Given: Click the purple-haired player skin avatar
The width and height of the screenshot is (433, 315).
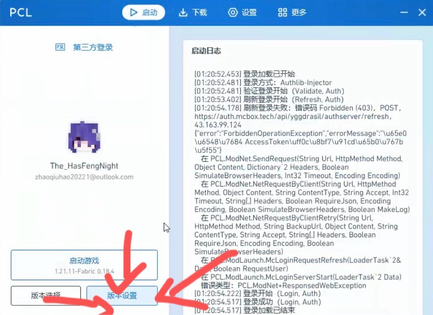Looking at the screenshot, I should (84, 137).
